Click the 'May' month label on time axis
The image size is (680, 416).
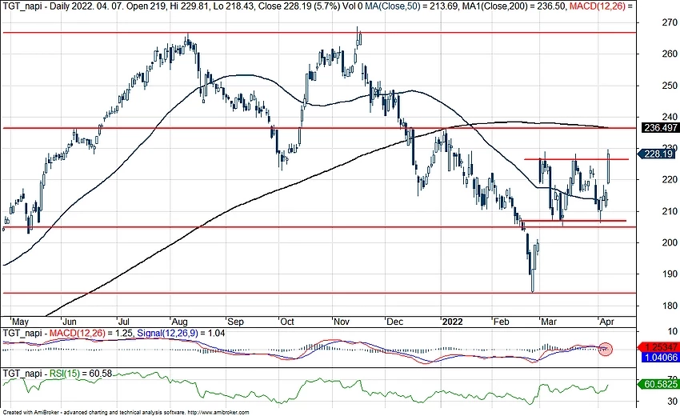(x=20, y=322)
